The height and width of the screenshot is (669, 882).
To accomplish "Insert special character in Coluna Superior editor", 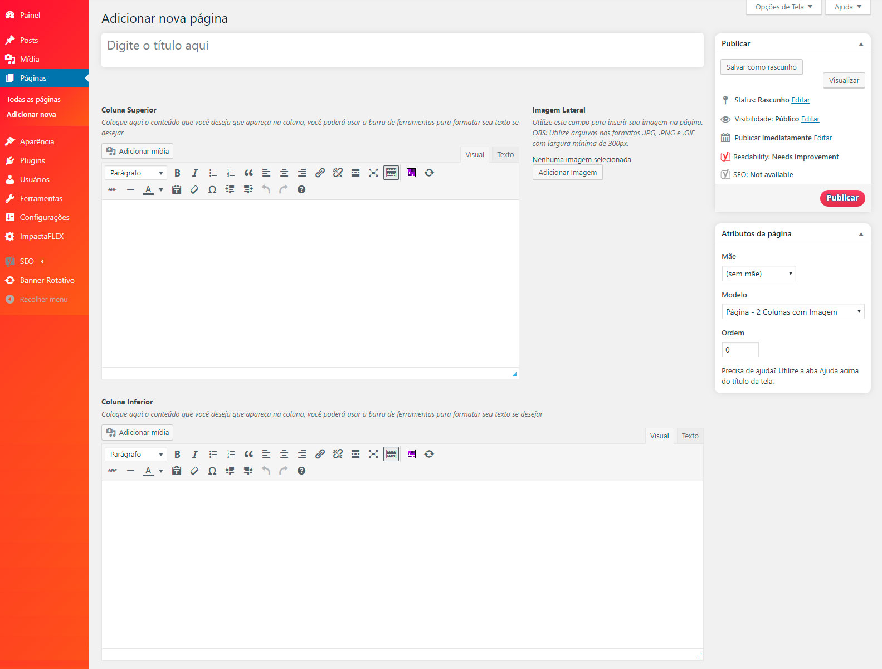I will (x=212, y=189).
